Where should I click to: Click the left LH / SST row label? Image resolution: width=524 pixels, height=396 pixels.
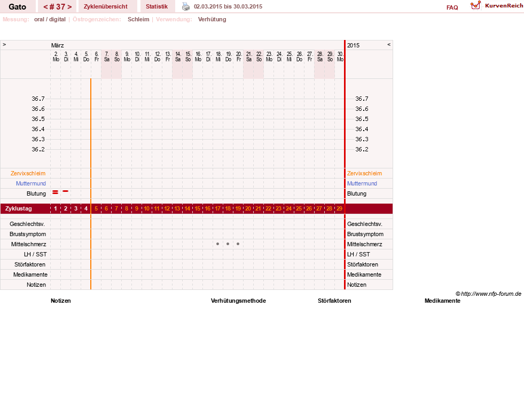click(x=35, y=254)
